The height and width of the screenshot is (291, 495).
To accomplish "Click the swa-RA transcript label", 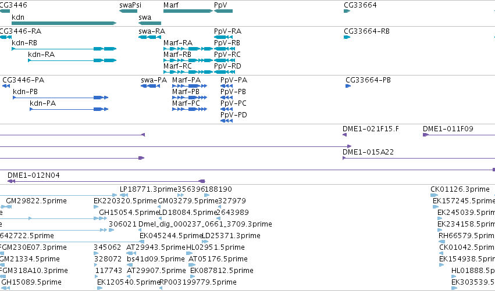I will tap(152, 31).
